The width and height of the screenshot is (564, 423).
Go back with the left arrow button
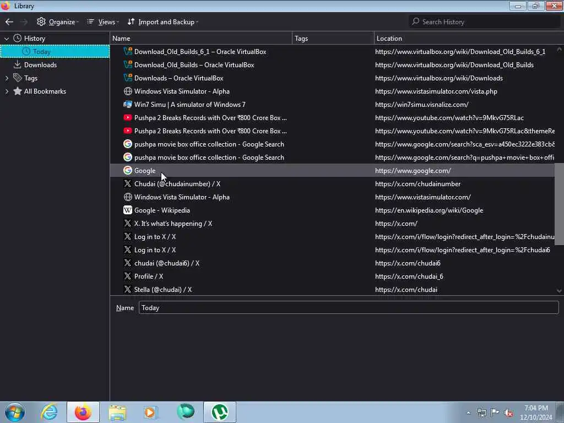point(9,22)
